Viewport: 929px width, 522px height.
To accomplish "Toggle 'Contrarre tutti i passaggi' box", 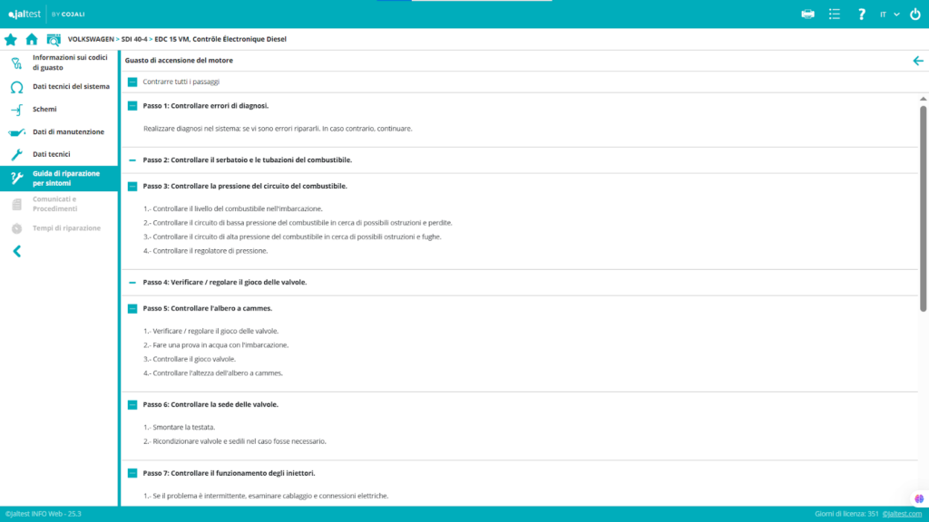I will click(x=132, y=82).
